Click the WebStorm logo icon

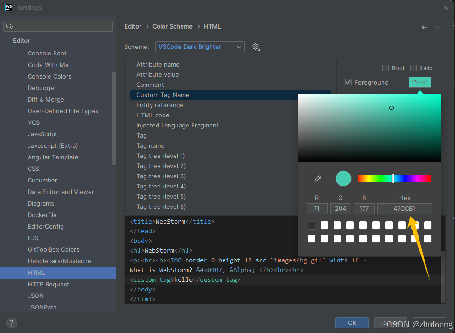(x=9, y=7)
